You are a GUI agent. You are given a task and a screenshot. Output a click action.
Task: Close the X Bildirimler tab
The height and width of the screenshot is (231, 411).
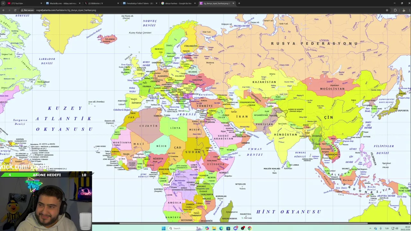point(118,3)
